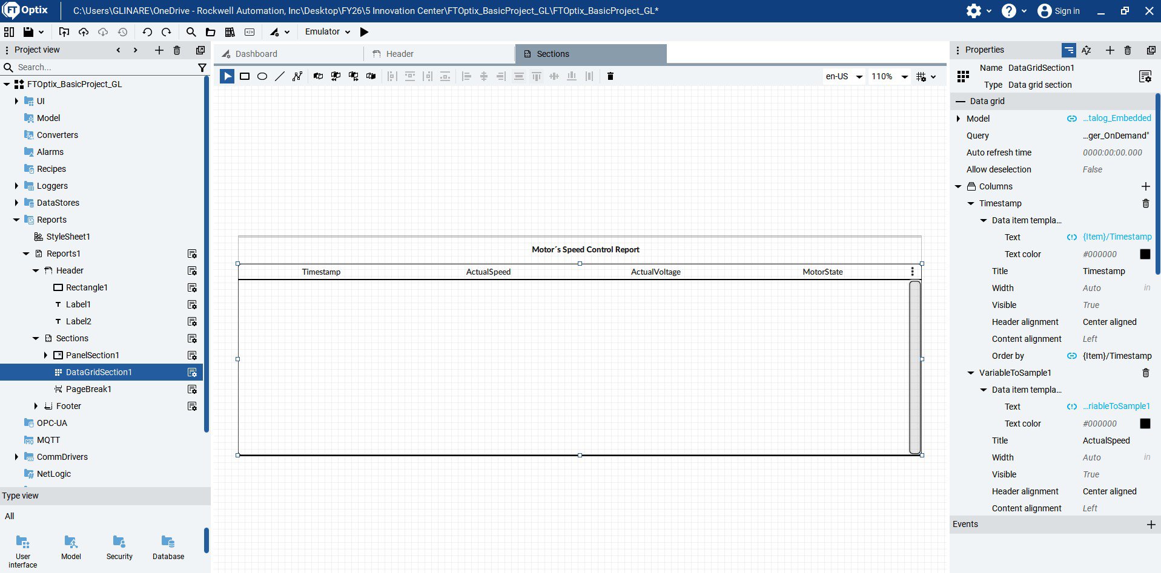1161x573 pixels.
Task: Open the en-US language dropdown
Action: [x=844, y=76]
